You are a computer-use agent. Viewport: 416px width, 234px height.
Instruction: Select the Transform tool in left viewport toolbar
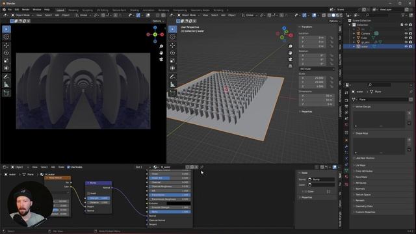click(x=6, y=68)
